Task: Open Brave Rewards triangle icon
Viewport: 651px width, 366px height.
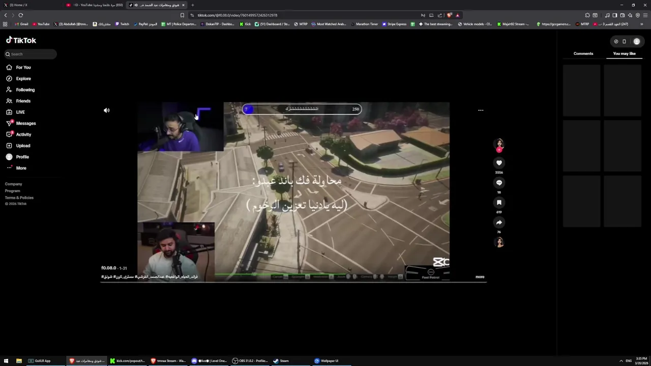Action: point(457,15)
